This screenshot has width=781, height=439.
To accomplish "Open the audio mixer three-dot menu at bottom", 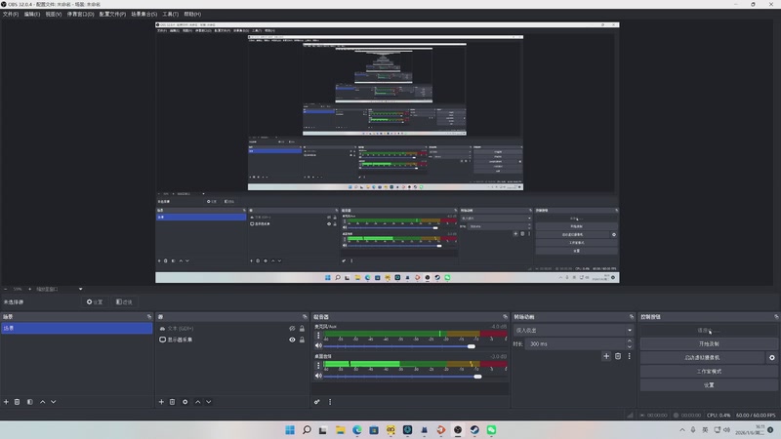I will (x=330, y=402).
